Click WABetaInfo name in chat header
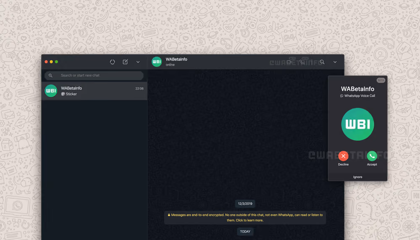Viewport: 420px width, 240px height. 176,59
